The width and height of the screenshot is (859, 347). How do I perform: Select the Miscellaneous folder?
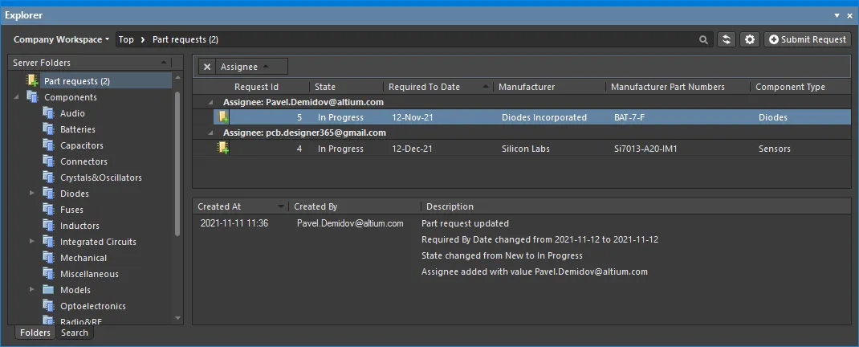[x=89, y=274]
